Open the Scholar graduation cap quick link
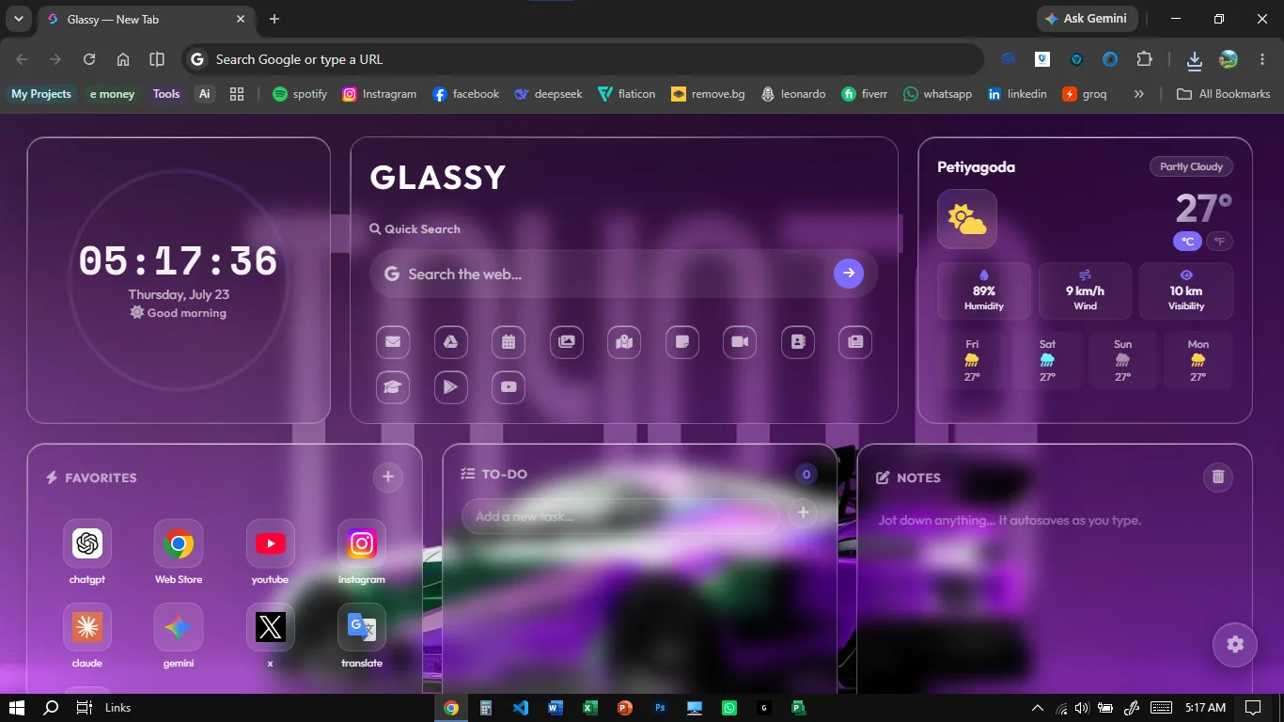1284x722 pixels. (x=393, y=387)
